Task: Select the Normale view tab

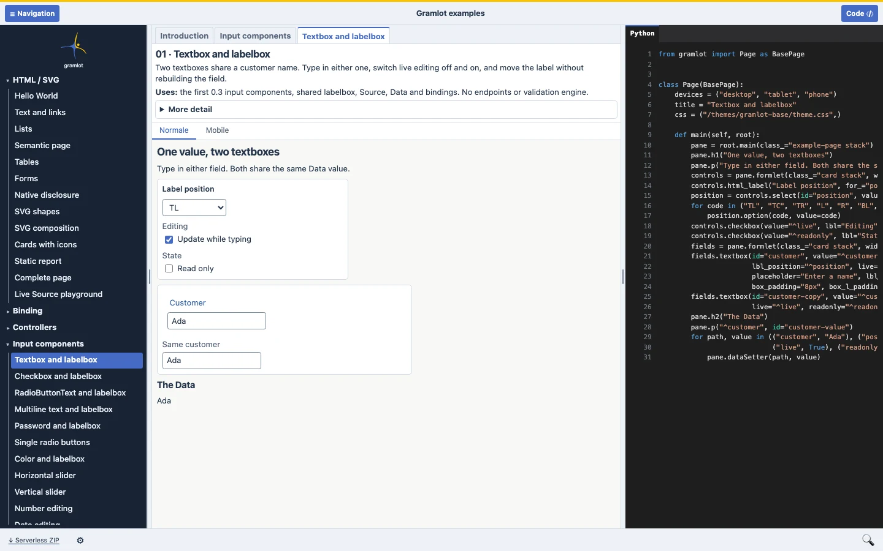Action: coord(174,130)
